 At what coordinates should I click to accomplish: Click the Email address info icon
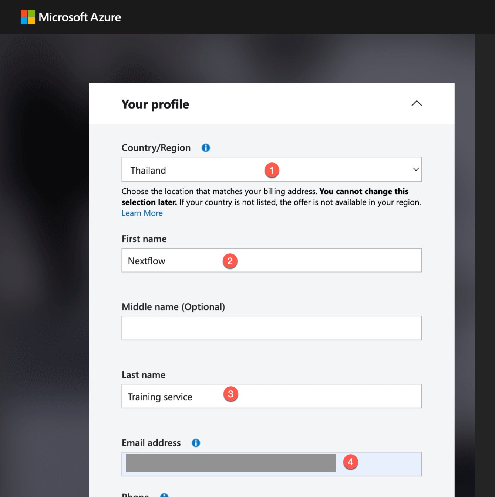[196, 443]
